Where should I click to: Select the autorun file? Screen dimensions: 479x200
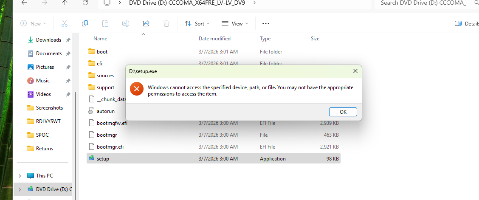[106, 111]
